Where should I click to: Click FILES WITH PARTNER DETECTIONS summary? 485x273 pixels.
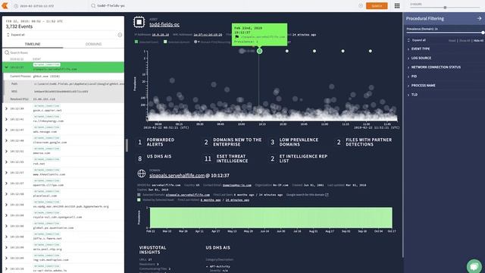click(364, 142)
